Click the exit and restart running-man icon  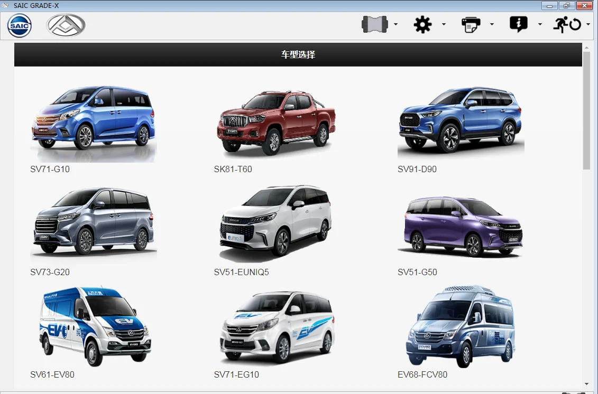click(567, 24)
